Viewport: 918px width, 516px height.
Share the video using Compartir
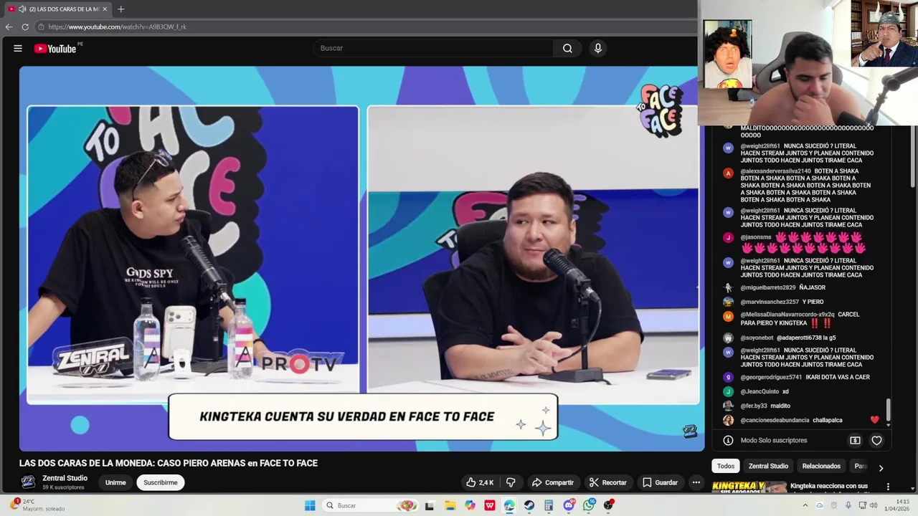pos(553,482)
